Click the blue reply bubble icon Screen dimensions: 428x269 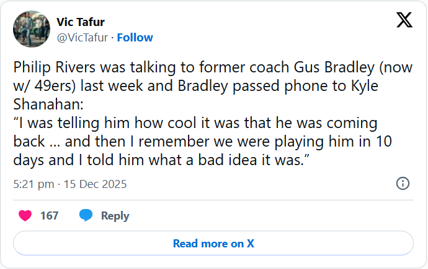[86, 216]
